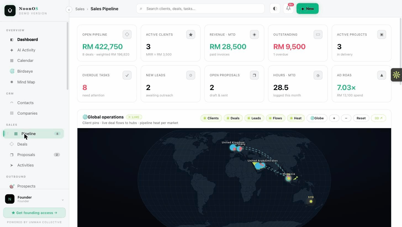Viewport: 402px width, 227px height.
Task: Click the Hours MTD clock icon
Action: pyautogui.click(x=318, y=75)
